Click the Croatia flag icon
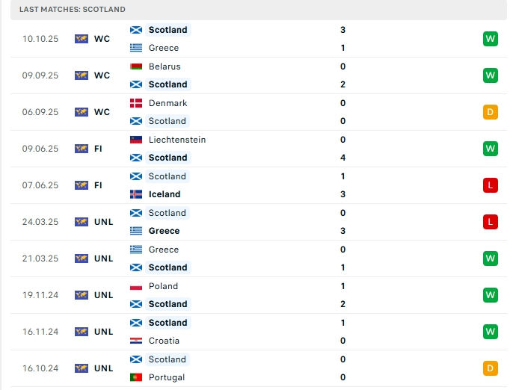 tap(136, 341)
